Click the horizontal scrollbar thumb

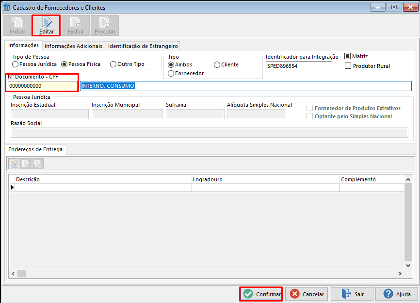click(21, 273)
